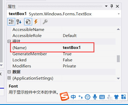Click the GenerateMember value True
This screenshot has height=105, width=128.
tap(67, 54)
